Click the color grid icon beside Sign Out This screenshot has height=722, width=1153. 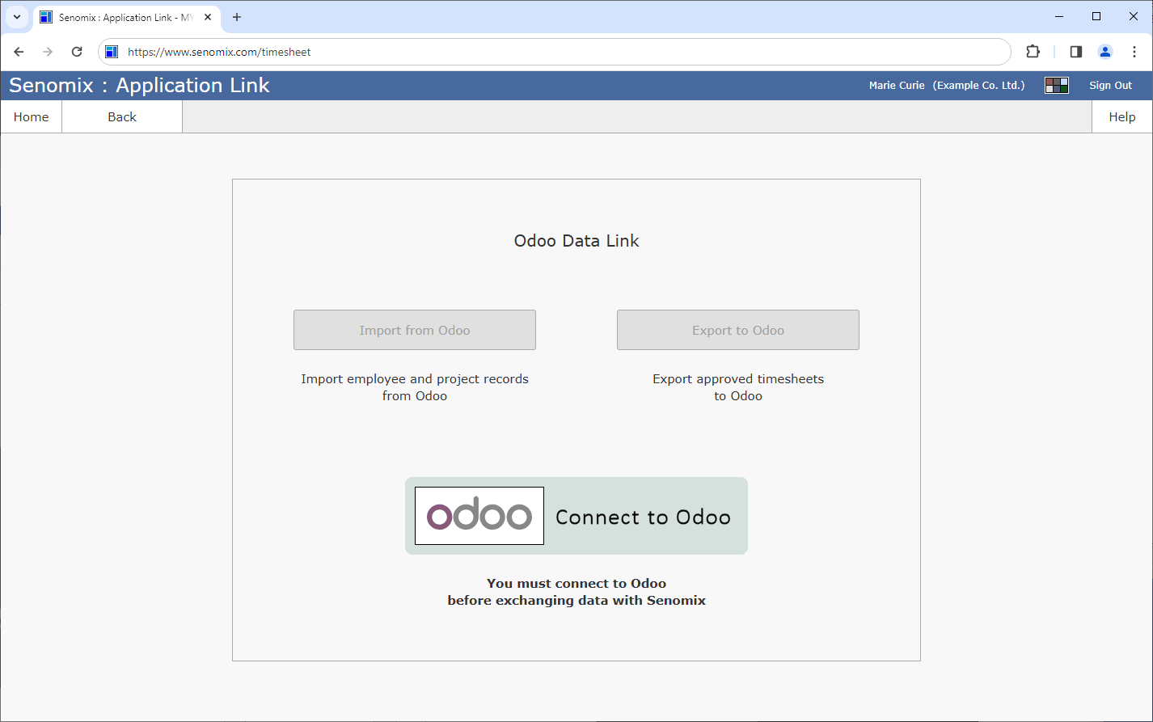tap(1056, 86)
